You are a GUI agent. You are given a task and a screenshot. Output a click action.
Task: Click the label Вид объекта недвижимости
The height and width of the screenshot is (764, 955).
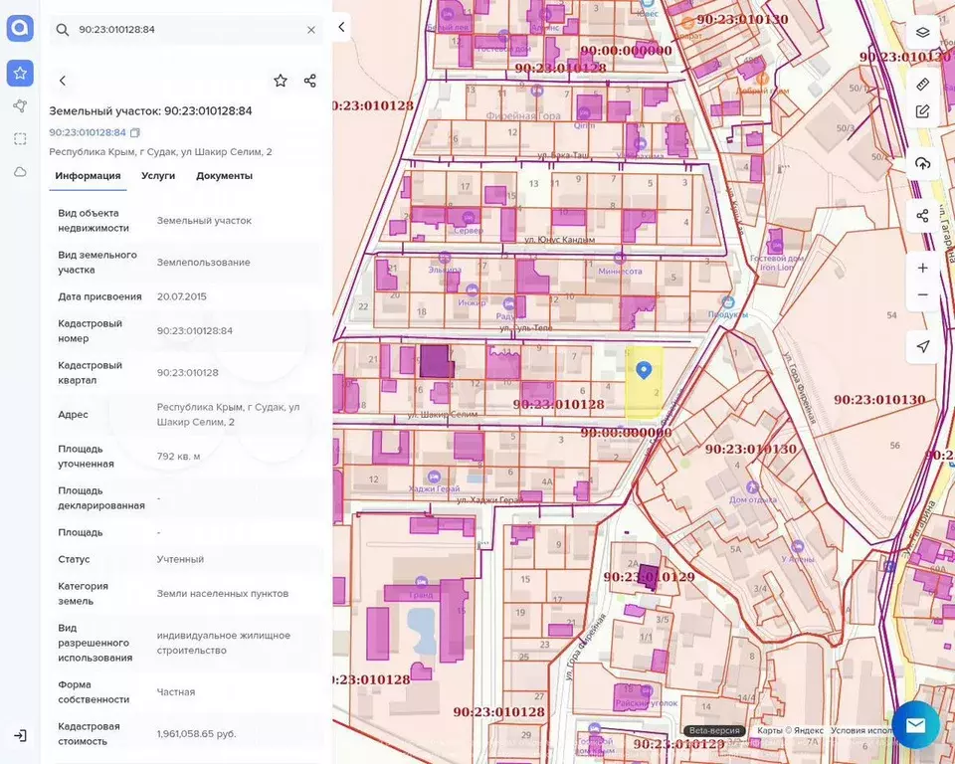tap(94, 221)
